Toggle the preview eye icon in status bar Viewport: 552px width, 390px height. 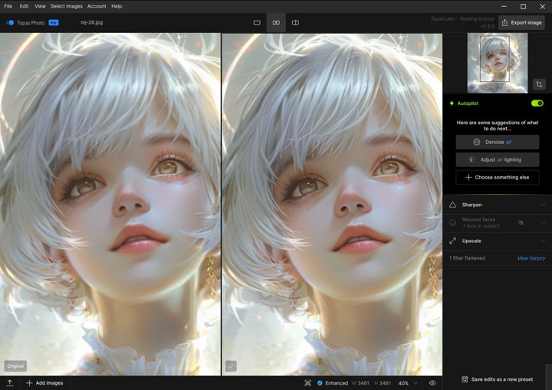(432, 383)
